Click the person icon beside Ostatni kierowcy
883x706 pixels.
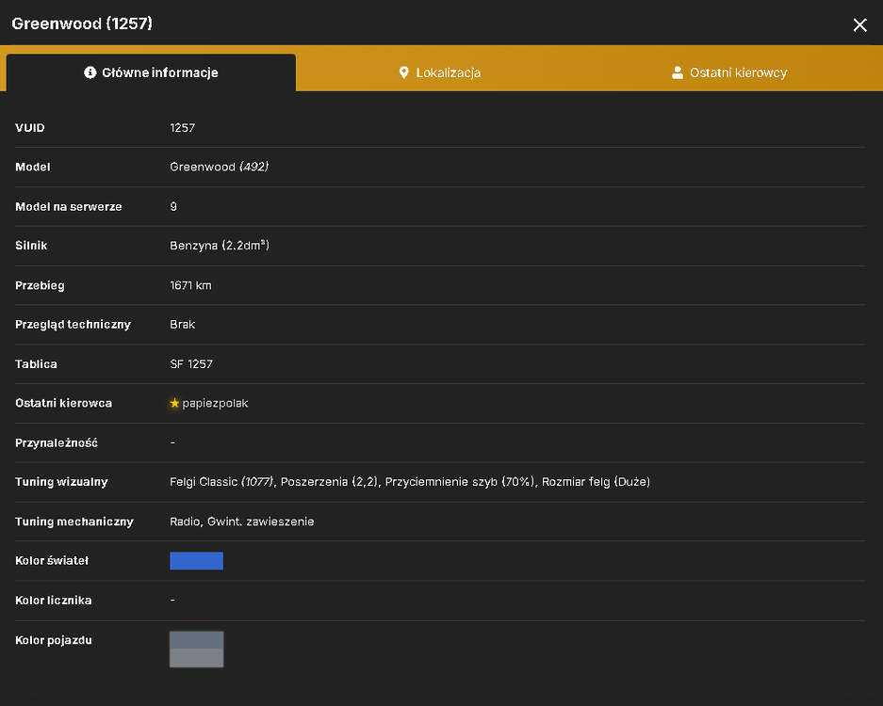click(x=678, y=72)
